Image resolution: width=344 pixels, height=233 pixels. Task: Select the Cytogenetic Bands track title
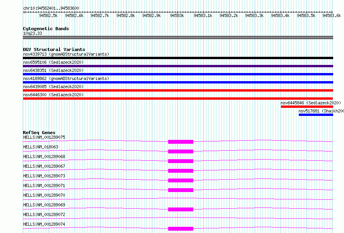[46, 29]
